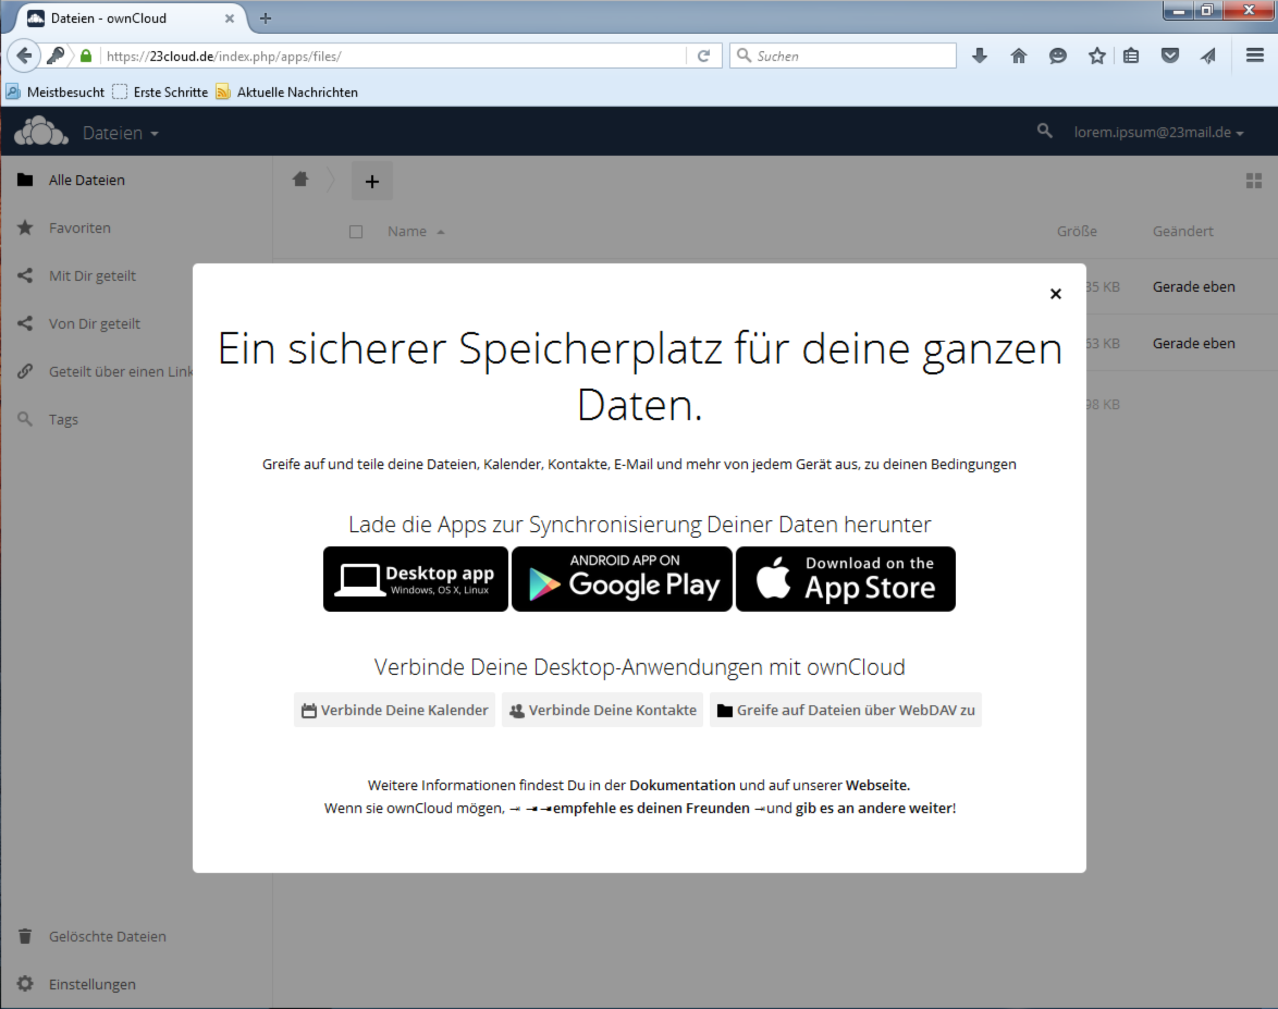This screenshot has height=1009, width=1278.
Task: Open the browser hamburger menu
Action: point(1255,56)
